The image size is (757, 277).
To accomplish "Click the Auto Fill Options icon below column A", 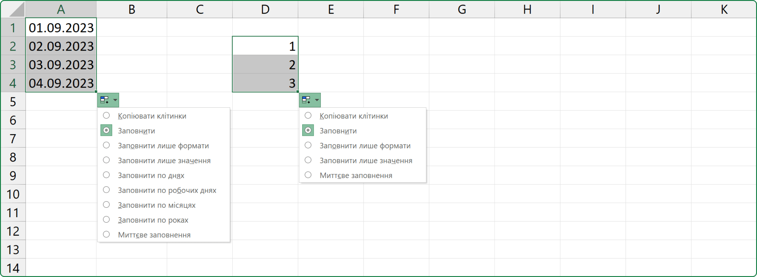I will tap(105, 100).
